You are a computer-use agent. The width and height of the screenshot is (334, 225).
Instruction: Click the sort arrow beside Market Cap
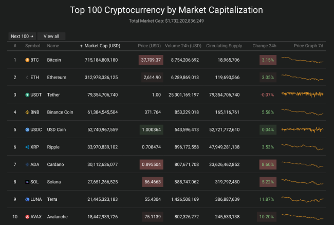(x=81, y=46)
